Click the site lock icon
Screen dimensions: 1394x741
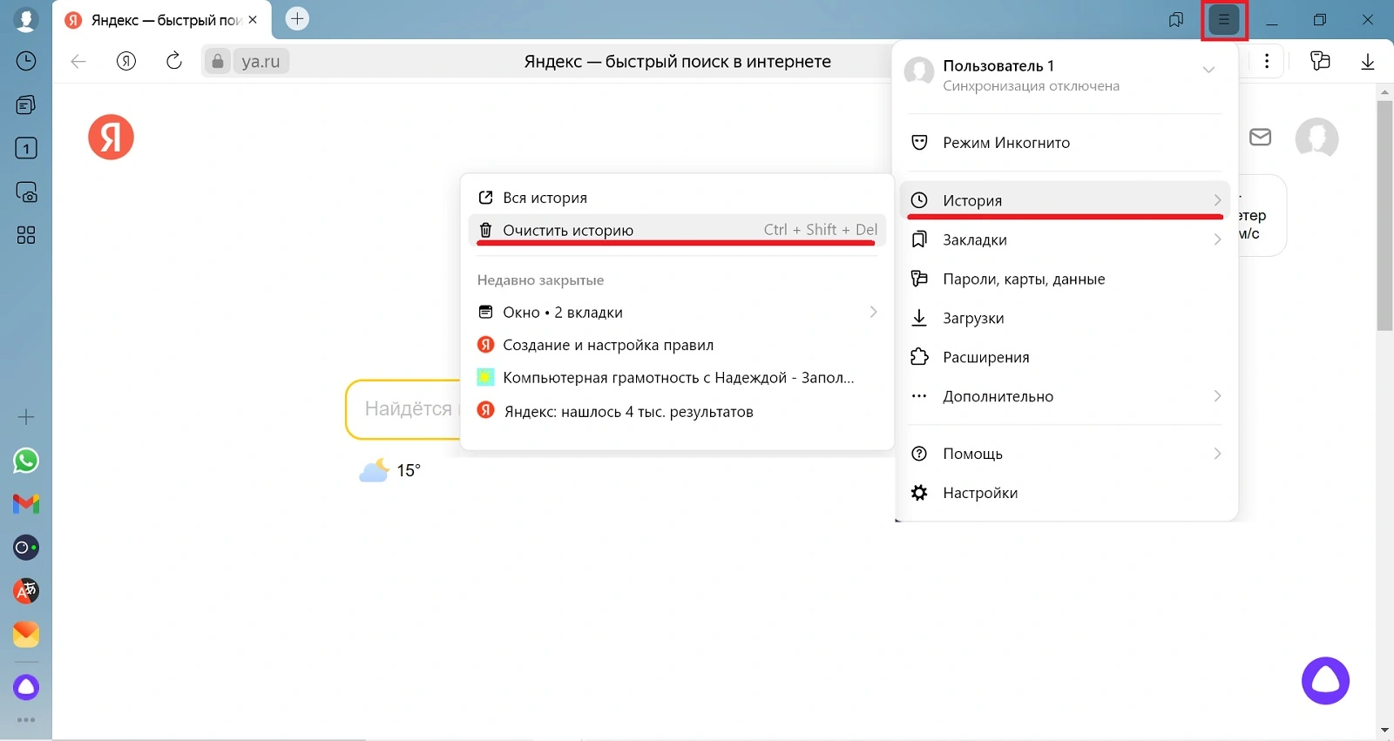click(x=218, y=61)
